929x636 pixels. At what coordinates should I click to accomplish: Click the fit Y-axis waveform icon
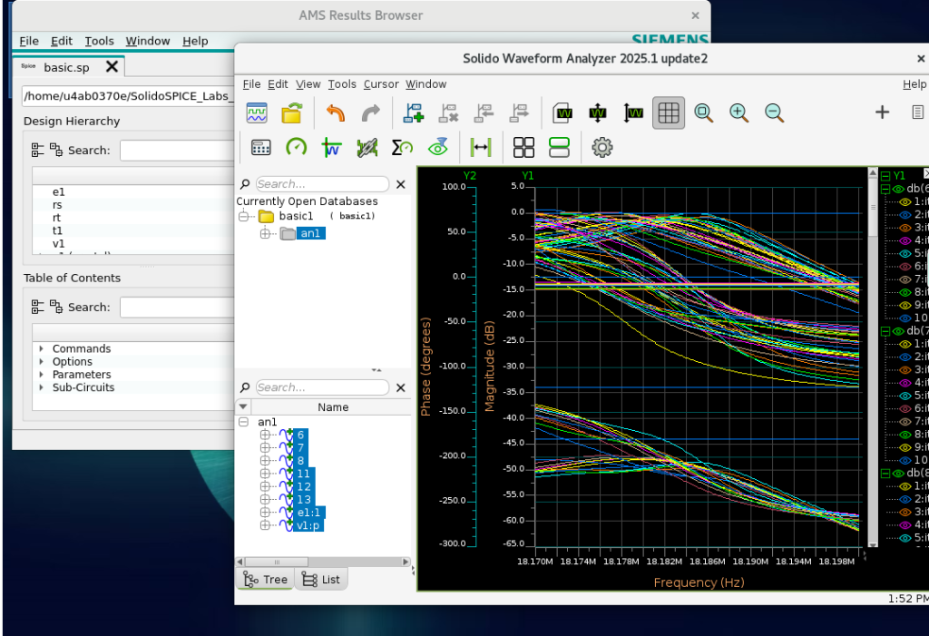tap(633, 113)
